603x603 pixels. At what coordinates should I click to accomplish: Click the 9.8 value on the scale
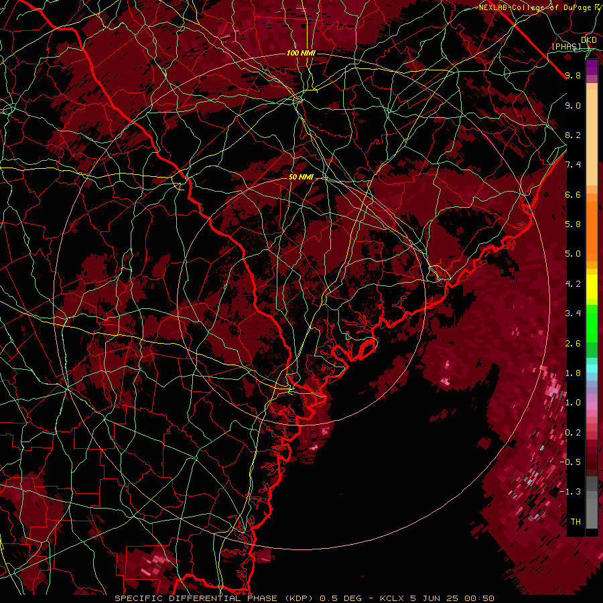point(573,75)
